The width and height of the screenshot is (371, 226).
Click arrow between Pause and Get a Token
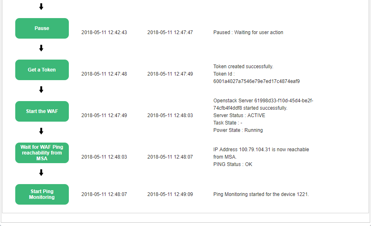(x=41, y=48)
